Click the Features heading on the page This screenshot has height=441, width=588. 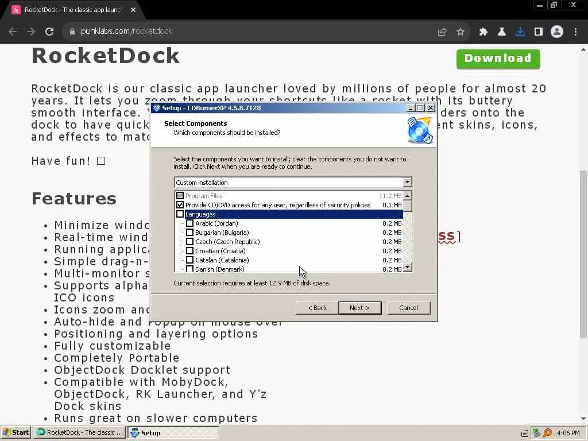[x=74, y=199]
